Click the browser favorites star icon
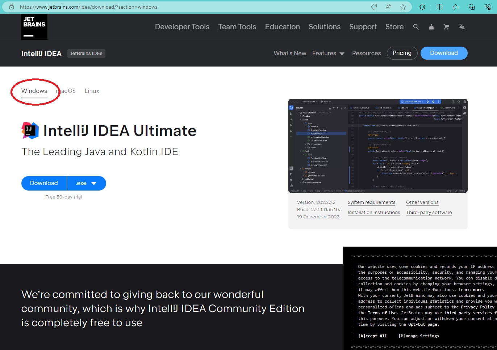497x350 pixels. pyautogui.click(x=403, y=7)
